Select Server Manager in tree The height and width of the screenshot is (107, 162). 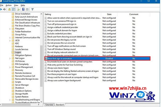click(x=22, y=85)
